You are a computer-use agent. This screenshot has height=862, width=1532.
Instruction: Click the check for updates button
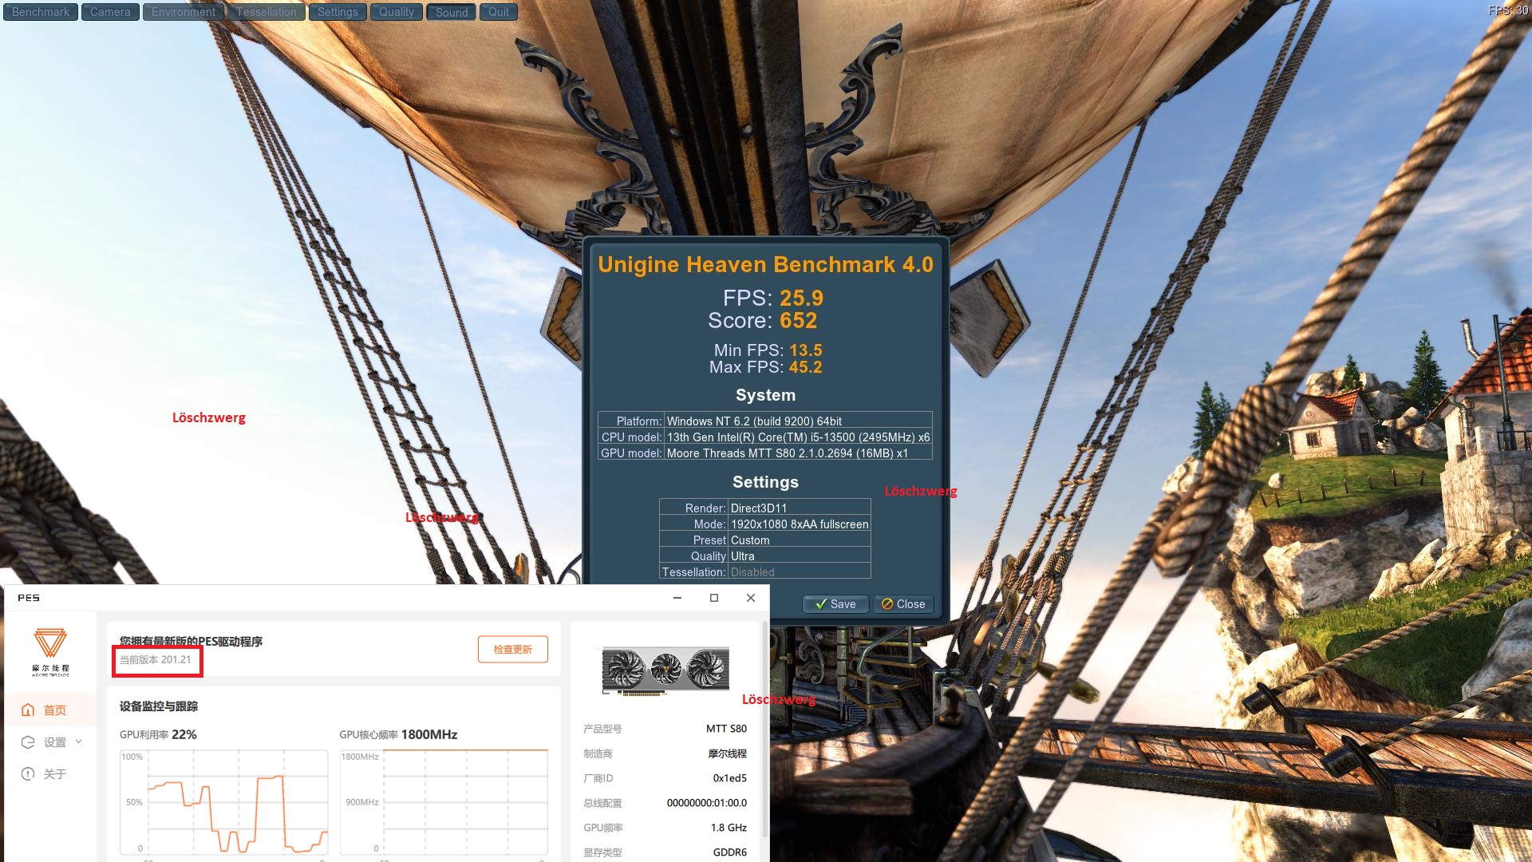[512, 649]
